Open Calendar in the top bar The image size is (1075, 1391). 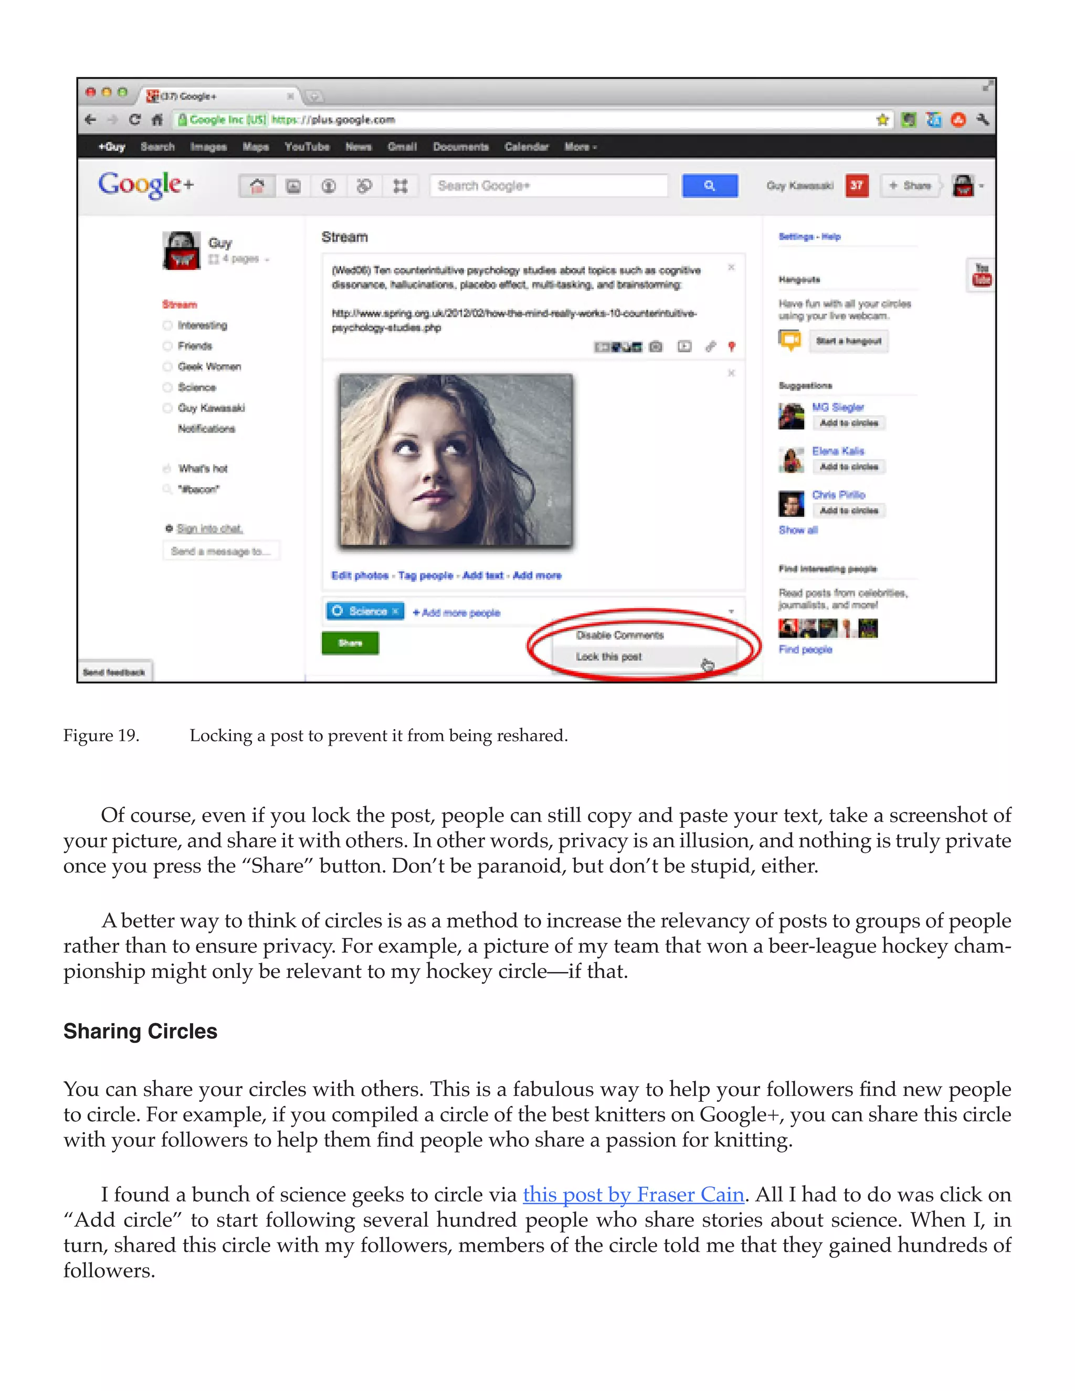[526, 146]
